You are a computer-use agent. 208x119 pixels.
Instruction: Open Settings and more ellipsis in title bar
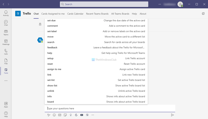pos(160,4)
